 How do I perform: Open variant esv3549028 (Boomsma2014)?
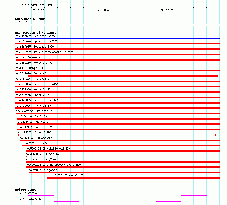[x=34, y=73]
